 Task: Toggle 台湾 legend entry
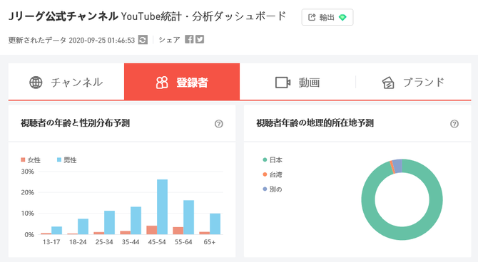273,174
